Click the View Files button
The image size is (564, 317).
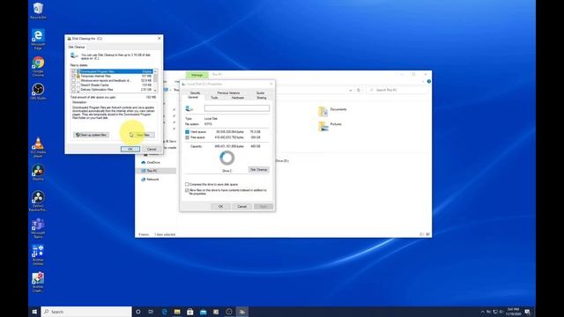[x=143, y=135]
